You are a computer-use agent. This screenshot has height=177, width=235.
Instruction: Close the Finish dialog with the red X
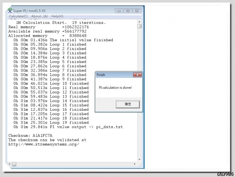point(137,75)
